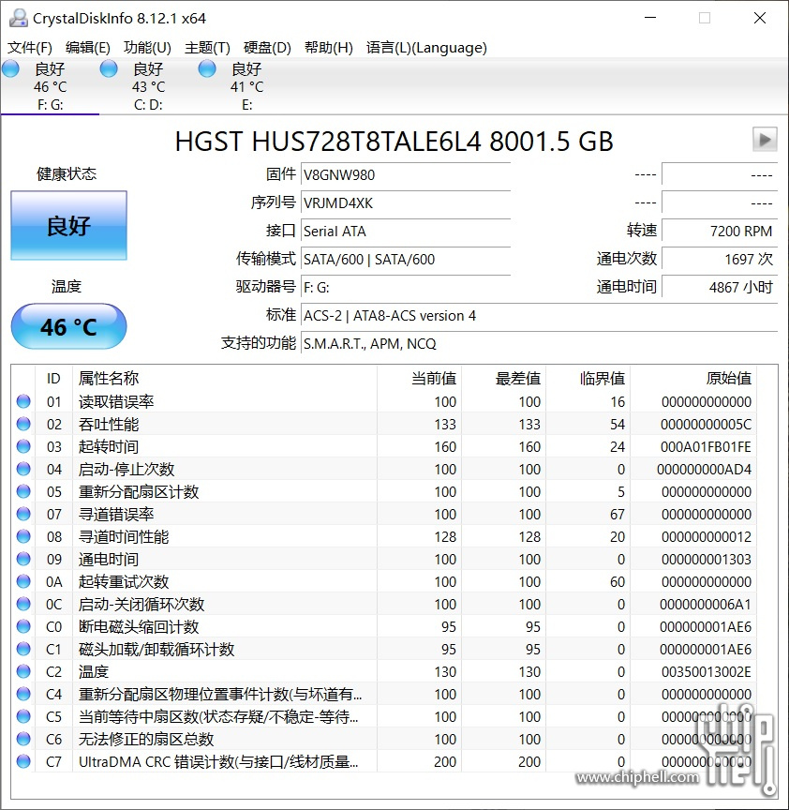Click the drive letter field F: G:
The image size is (789, 810).
click(406, 287)
